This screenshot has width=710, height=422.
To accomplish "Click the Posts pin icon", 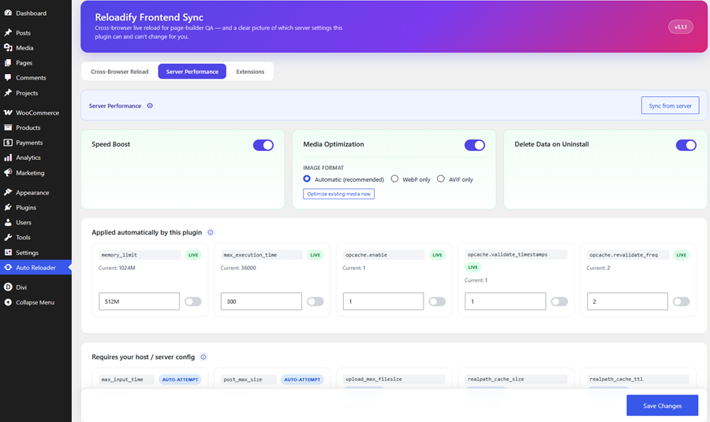I will pyautogui.click(x=8, y=32).
